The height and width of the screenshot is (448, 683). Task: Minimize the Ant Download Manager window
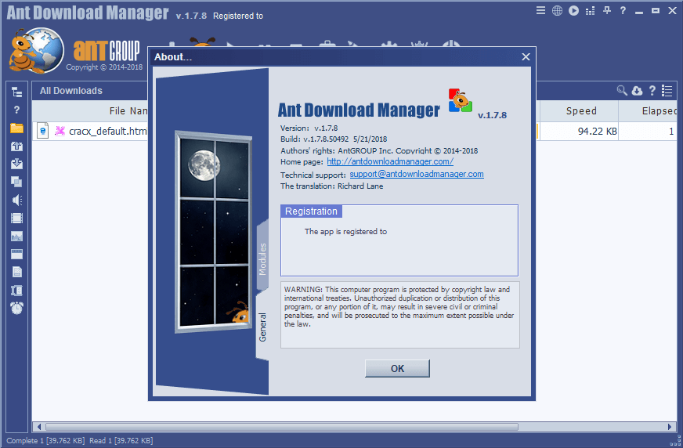pos(639,11)
